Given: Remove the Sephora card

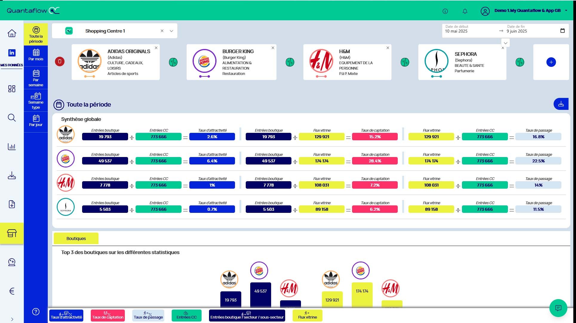Looking at the screenshot, I should click(503, 48).
